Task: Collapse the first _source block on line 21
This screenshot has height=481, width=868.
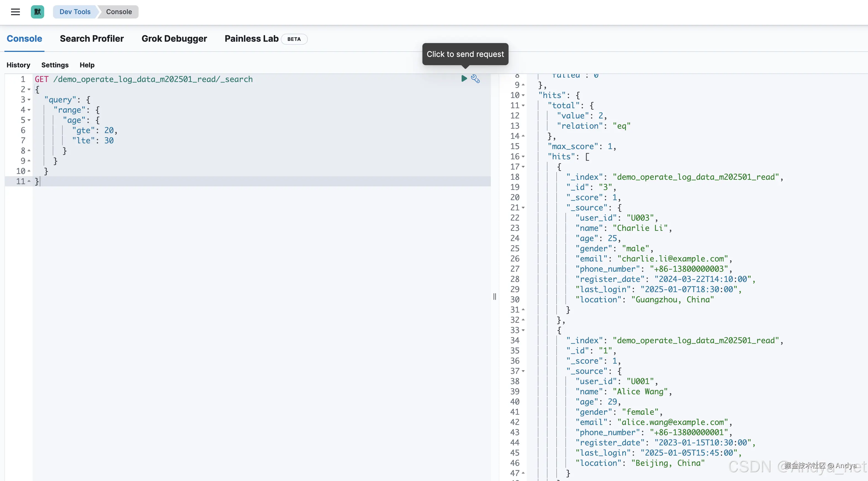Action: 523,208
